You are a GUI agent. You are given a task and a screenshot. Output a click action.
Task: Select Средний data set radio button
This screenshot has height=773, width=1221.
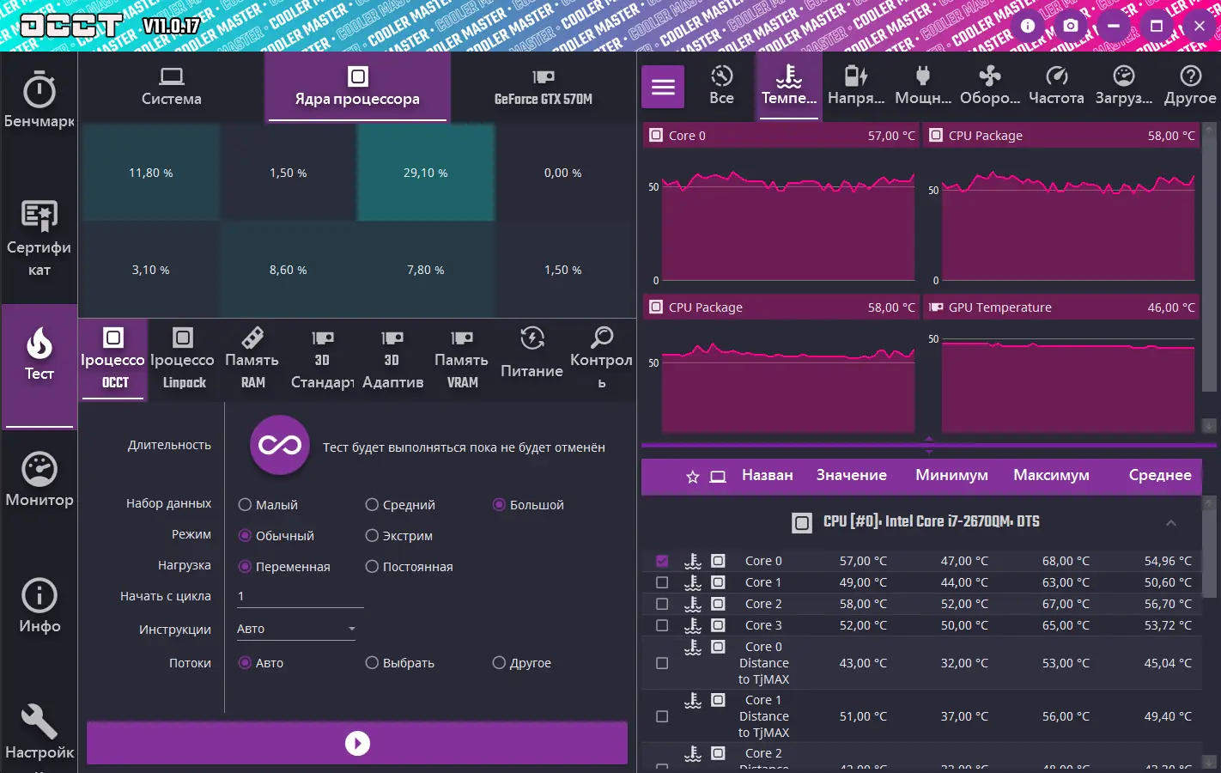click(x=372, y=505)
